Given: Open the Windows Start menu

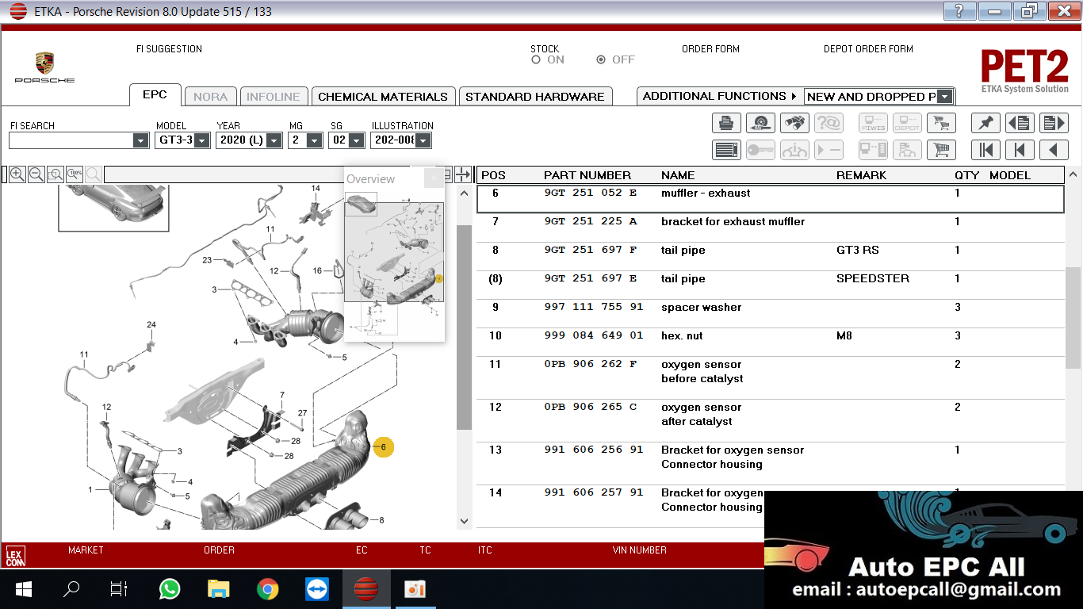Looking at the screenshot, I should 23,589.
